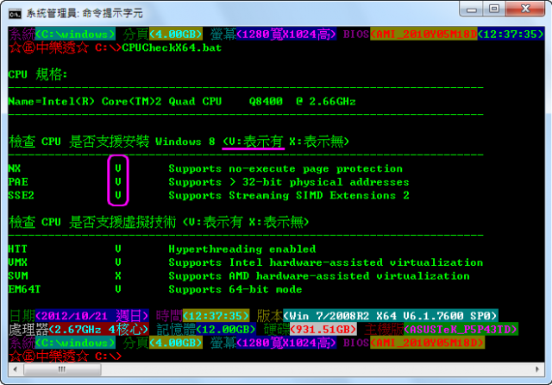Click the bottom time value <12:37:35>
Viewport: 552px width, 385px height.
point(216,316)
